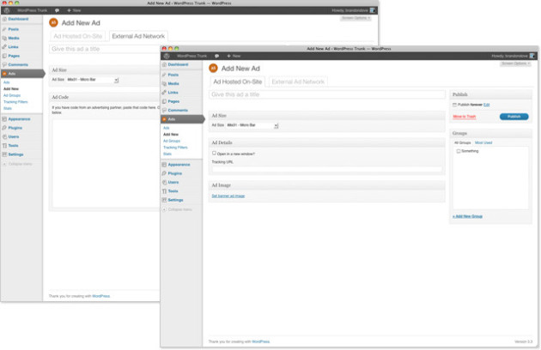
Task: Click comments bubble in front window admin bar
Action: [216, 56]
